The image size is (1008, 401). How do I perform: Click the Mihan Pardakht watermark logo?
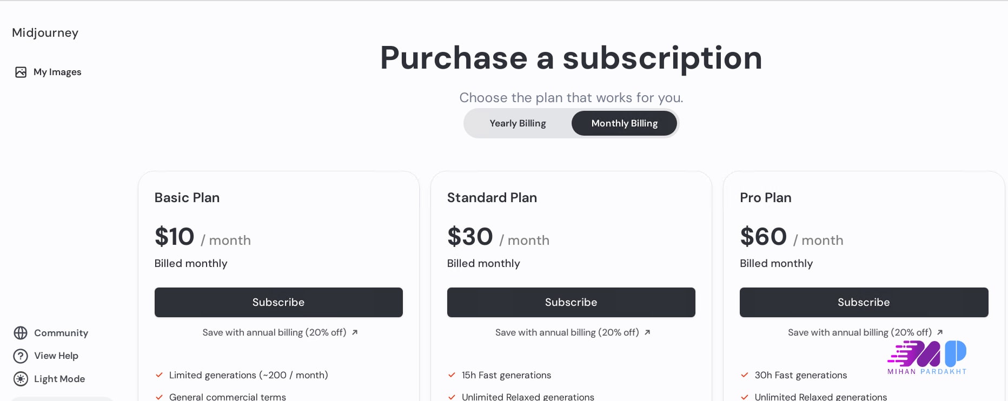point(926,357)
